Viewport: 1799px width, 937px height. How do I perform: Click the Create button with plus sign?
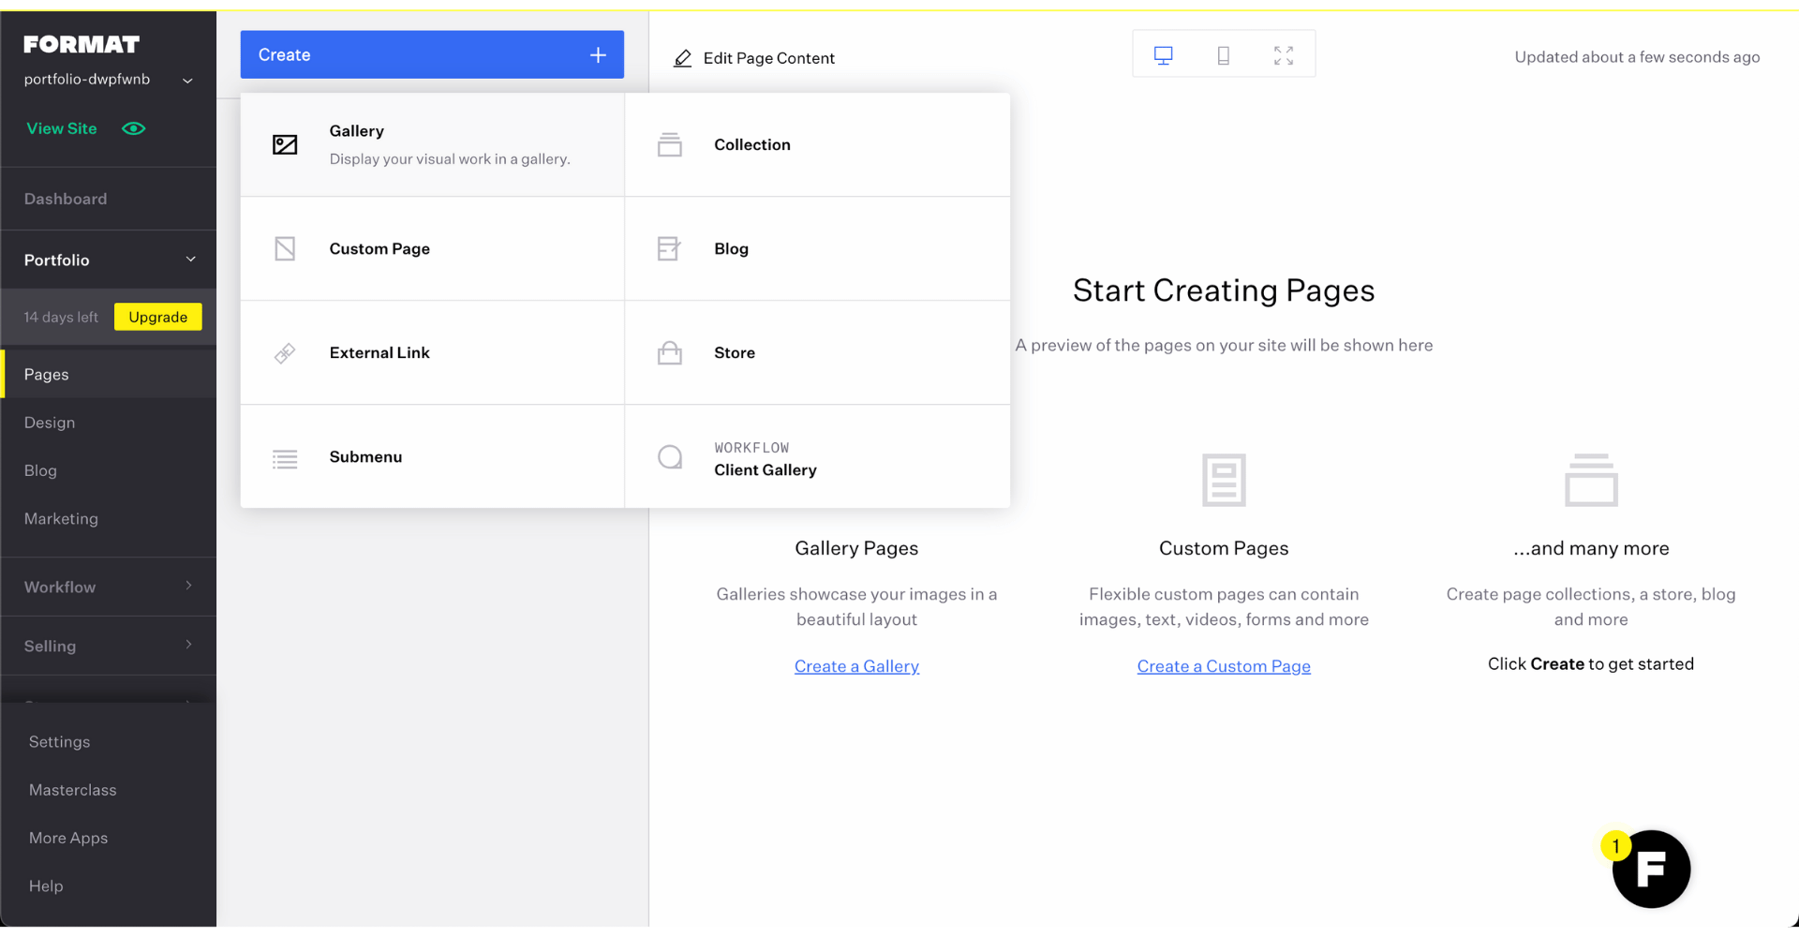click(432, 54)
